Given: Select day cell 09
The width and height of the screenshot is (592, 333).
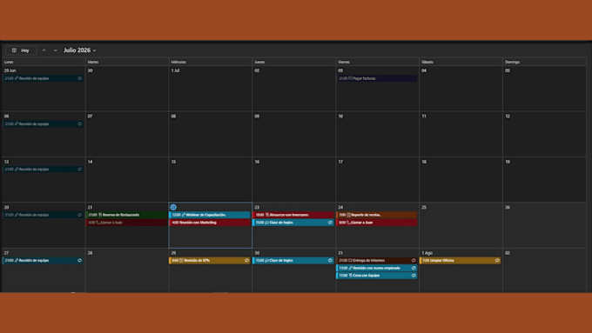Looking at the screenshot, I should [293, 134].
